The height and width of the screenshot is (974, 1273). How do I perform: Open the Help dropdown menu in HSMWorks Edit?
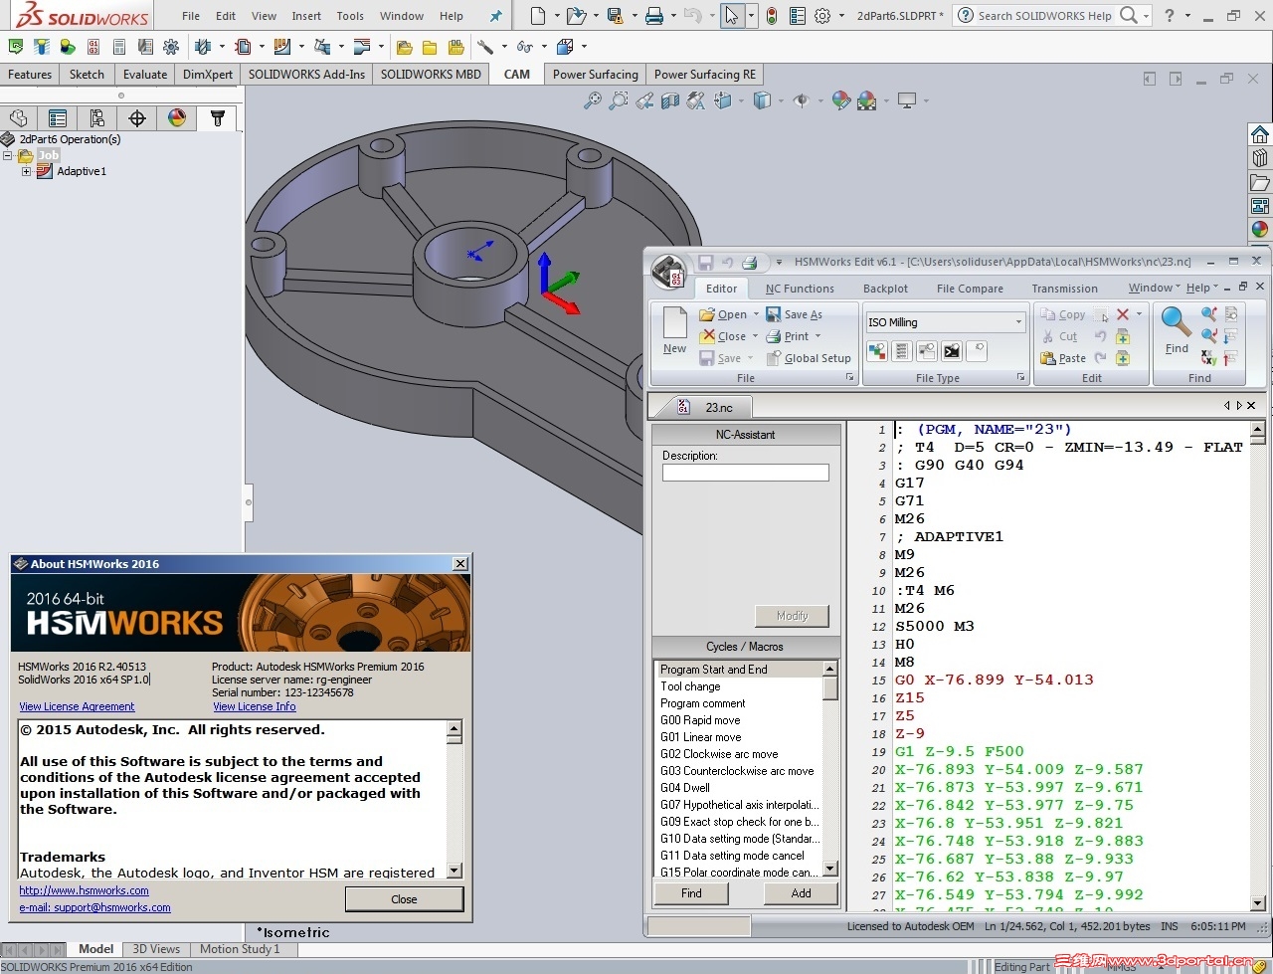point(1201,289)
